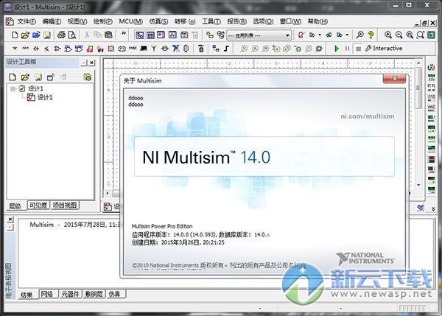The image size is (442, 316).
Task: Place MCU component icon
Action: coord(201,49)
